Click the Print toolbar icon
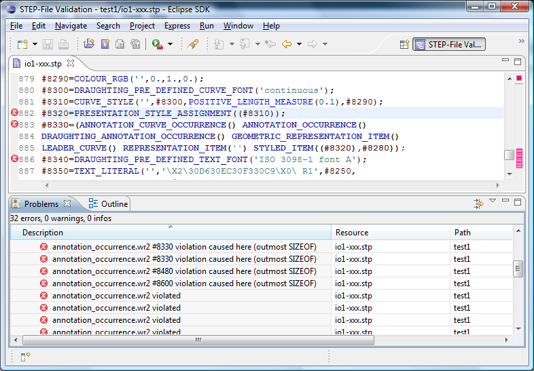This screenshot has height=371, width=534. (x=63, y=44)
